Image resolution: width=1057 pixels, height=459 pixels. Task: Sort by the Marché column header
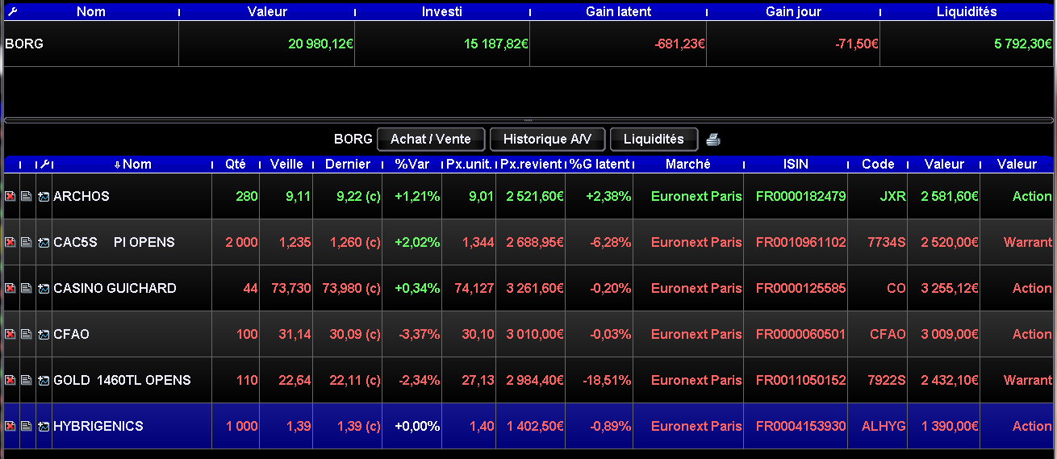pyautogui.click(x=688, y=164)
